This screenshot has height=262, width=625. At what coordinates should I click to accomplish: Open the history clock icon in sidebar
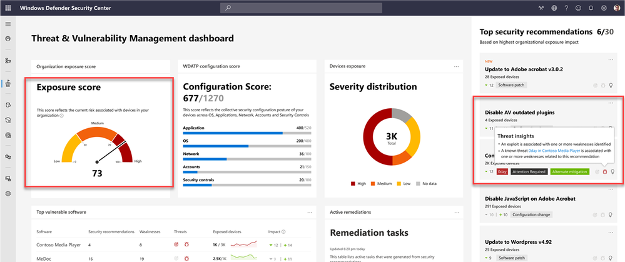(8, 120)
